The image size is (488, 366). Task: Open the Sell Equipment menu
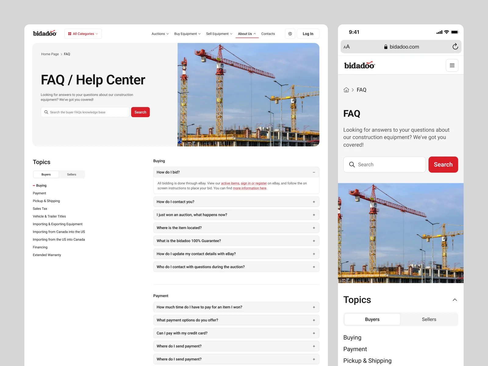pos(219,34)
